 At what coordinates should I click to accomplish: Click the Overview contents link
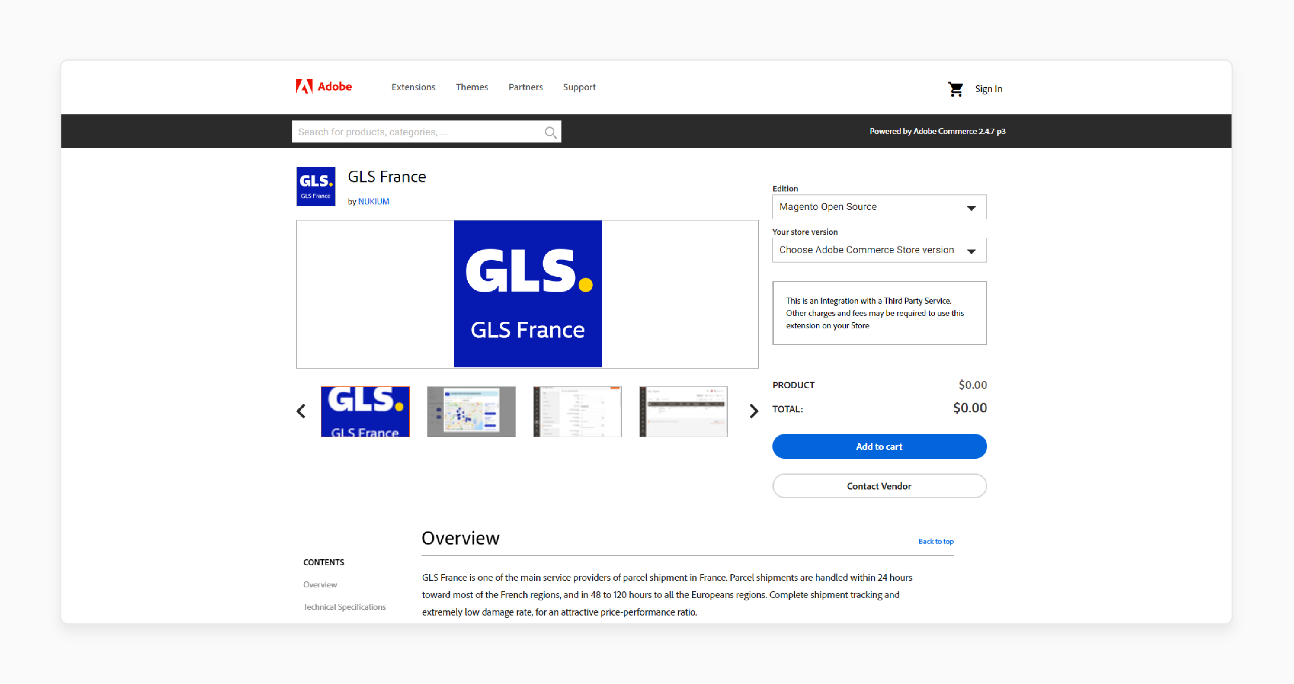pyautogui.click(x=319, y=585)
